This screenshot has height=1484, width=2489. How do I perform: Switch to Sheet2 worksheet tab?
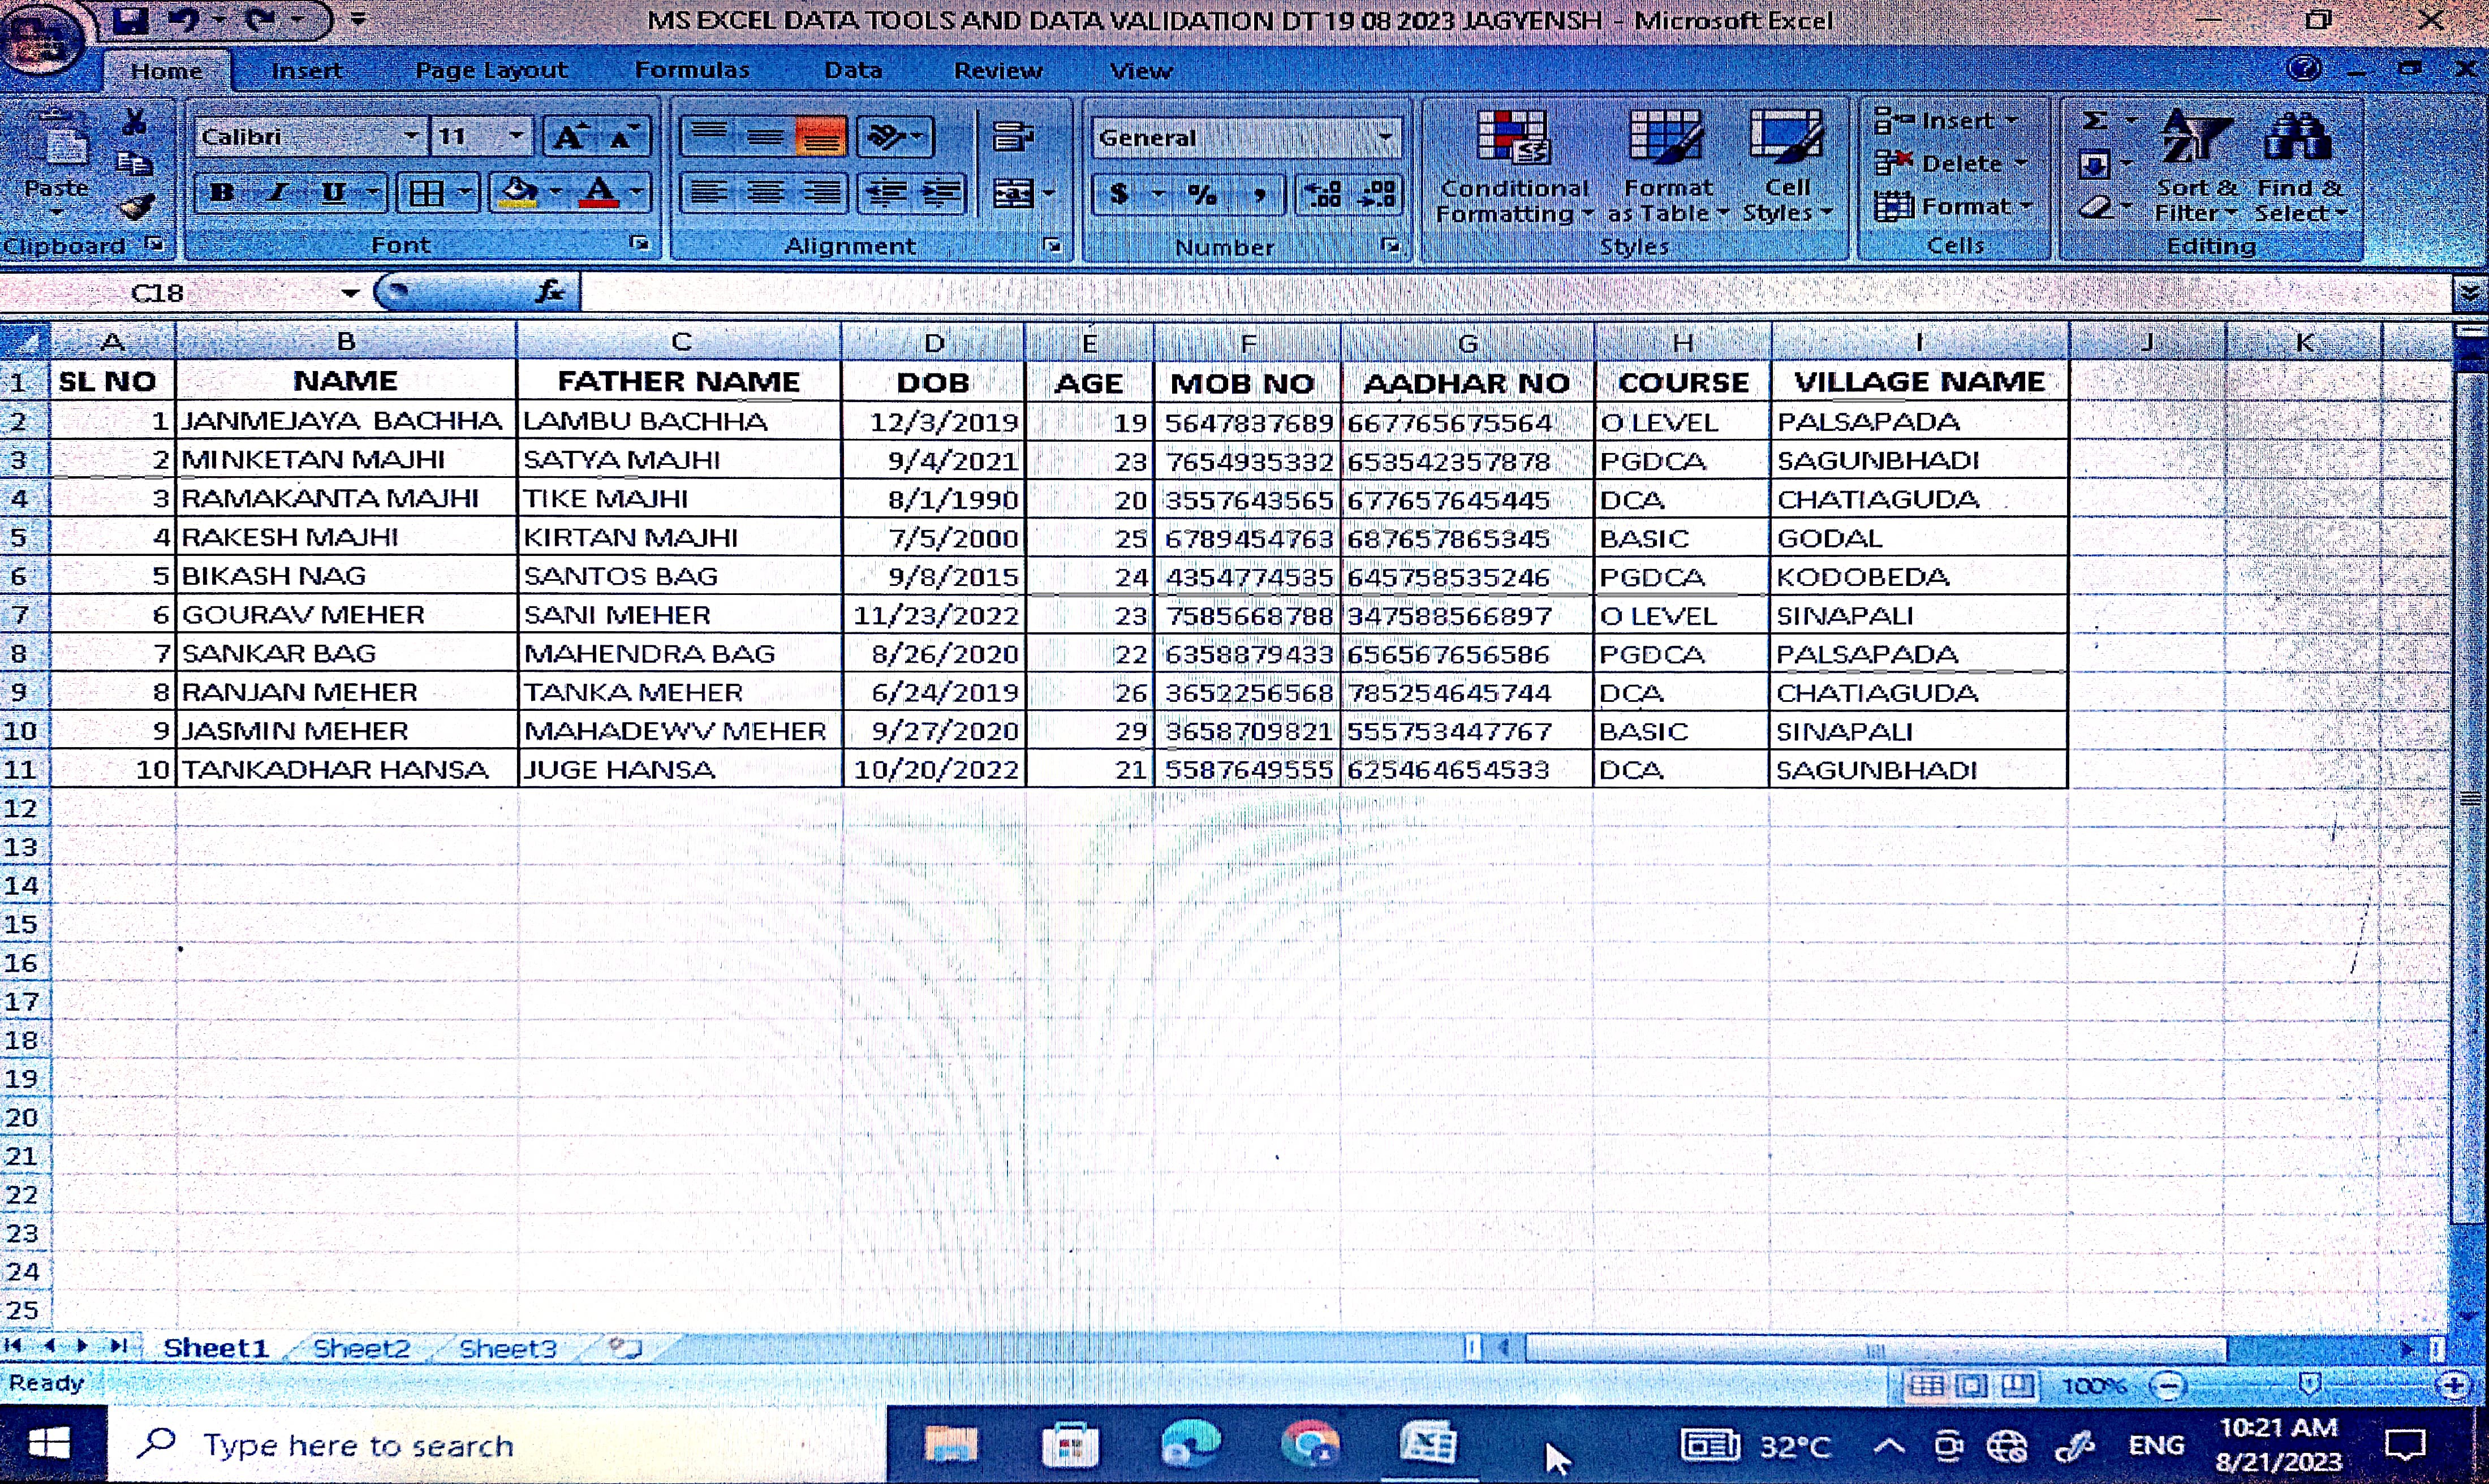point(361,1348)
